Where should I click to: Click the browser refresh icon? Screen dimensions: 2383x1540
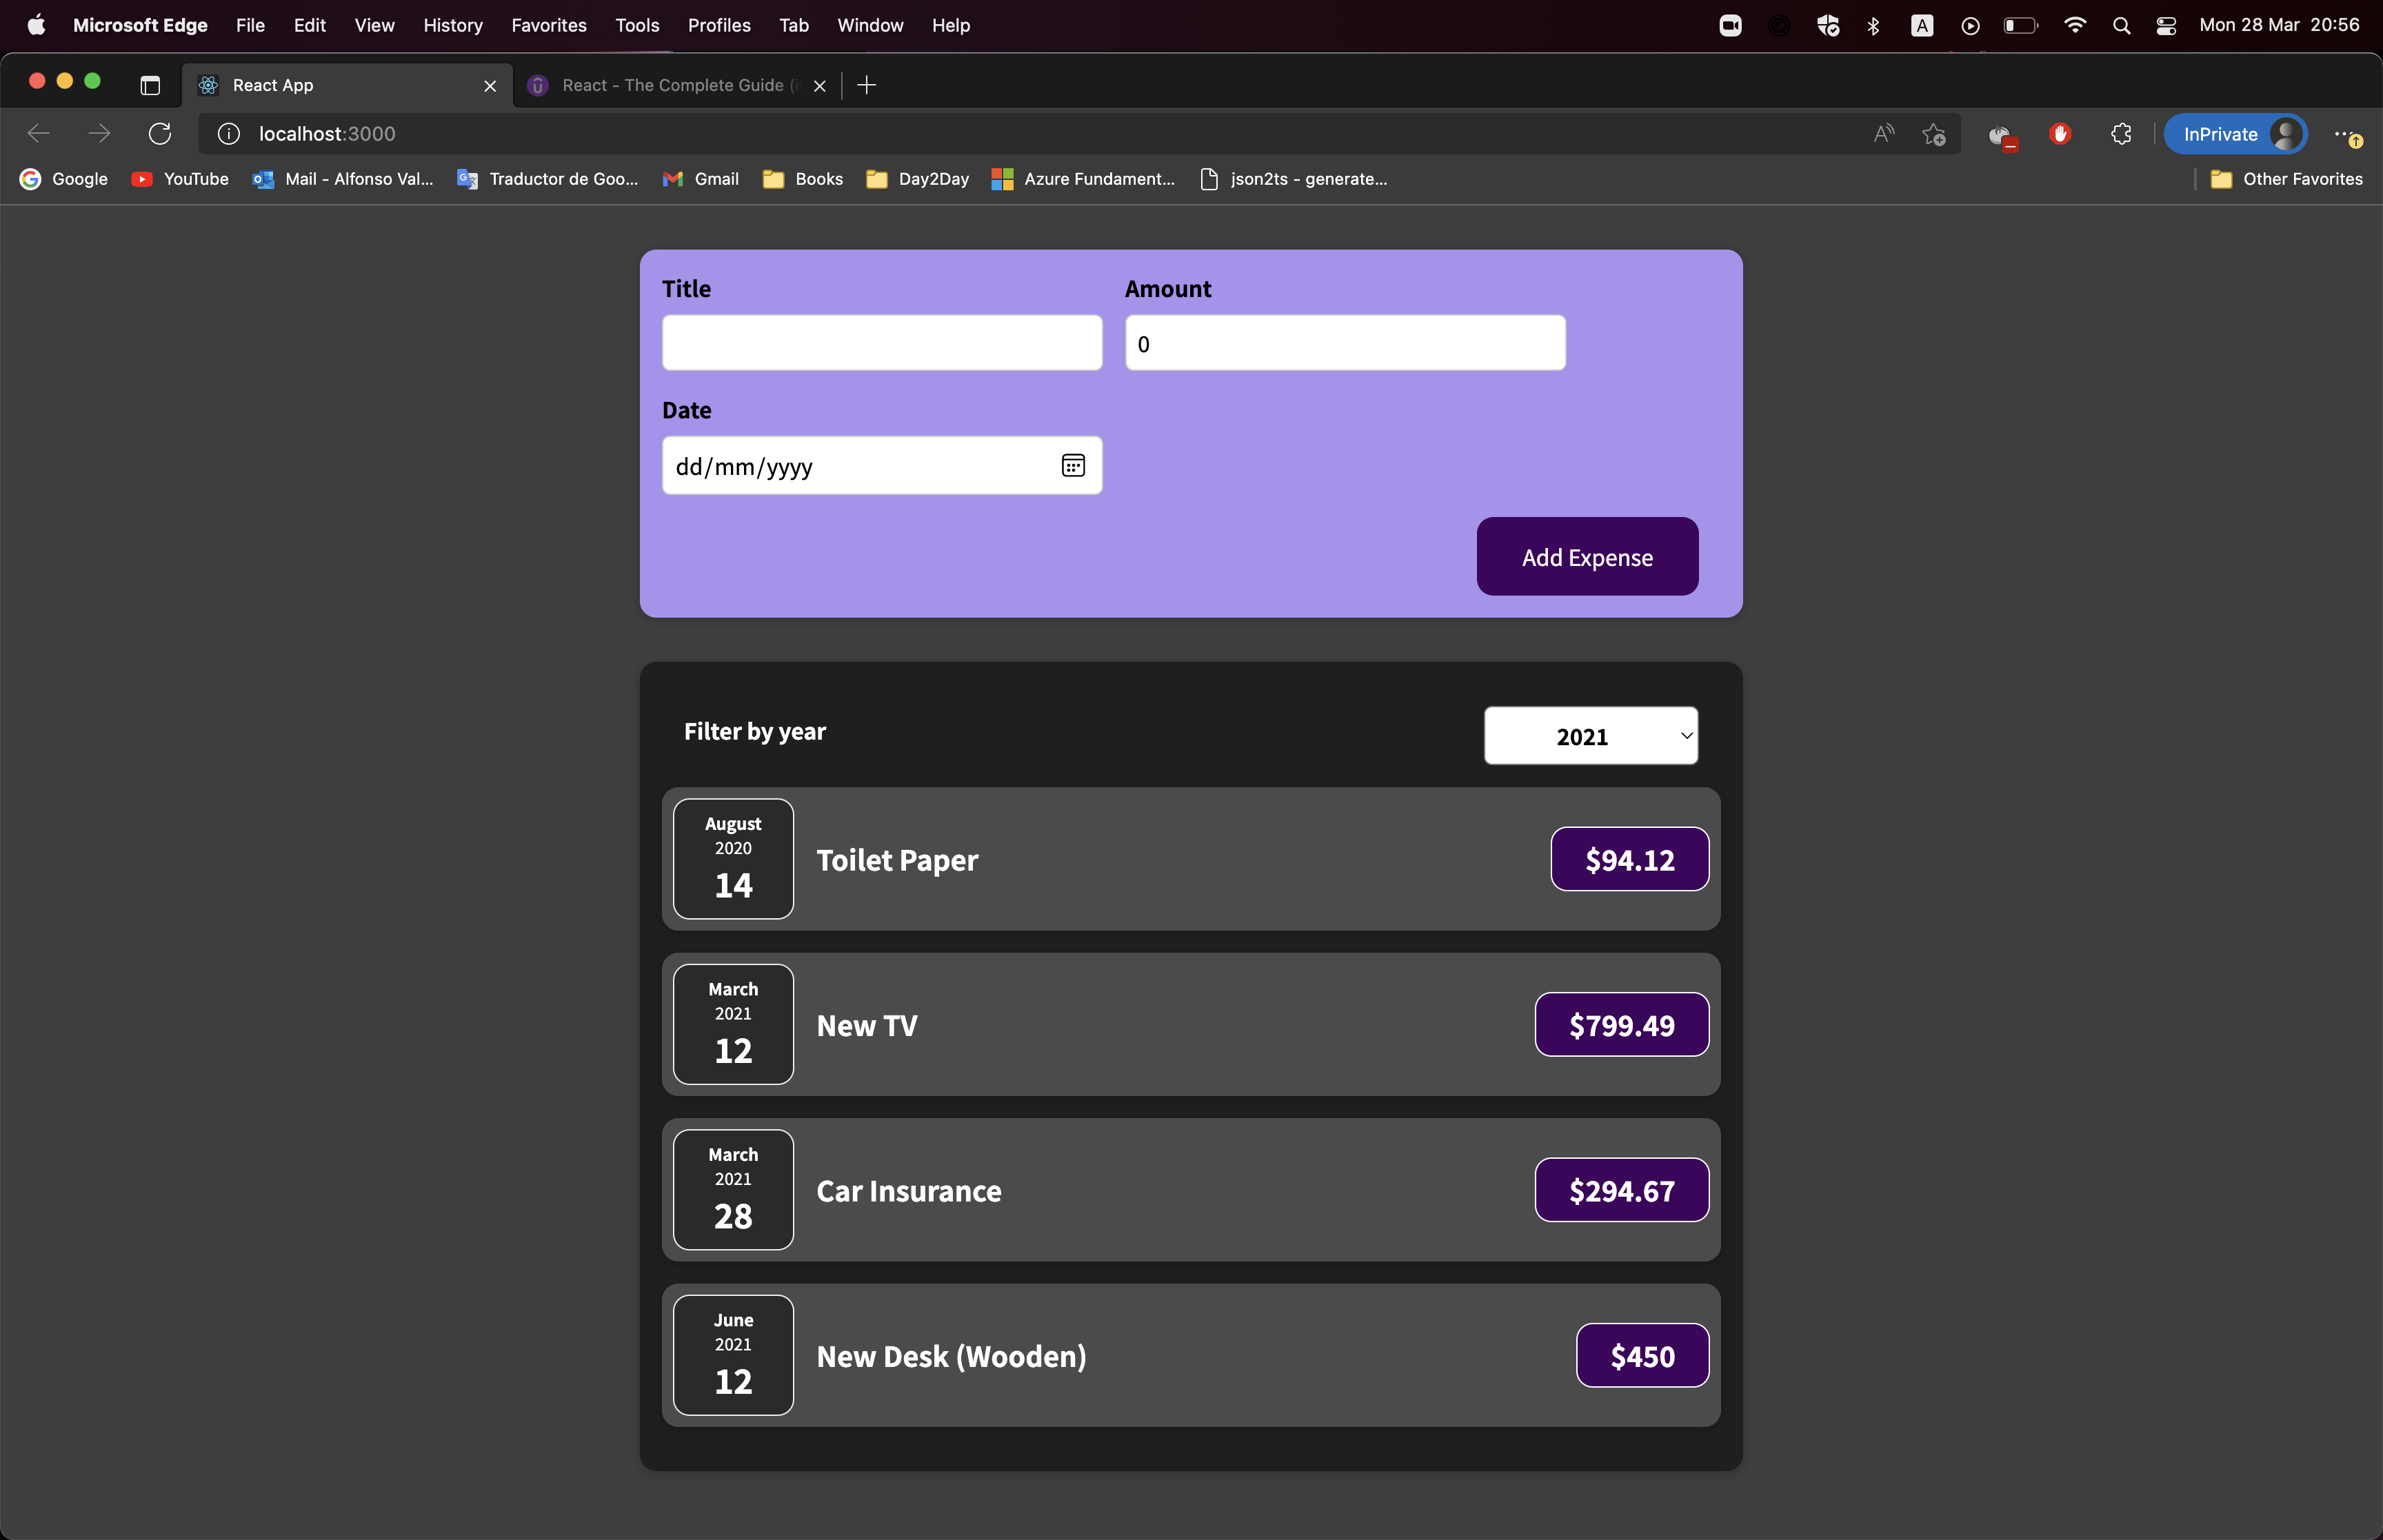160,134
